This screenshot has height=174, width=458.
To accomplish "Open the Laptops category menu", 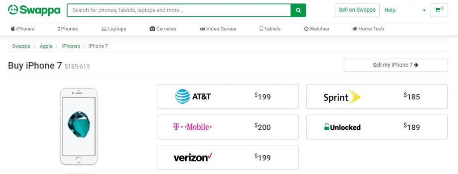I will [114, 29].
